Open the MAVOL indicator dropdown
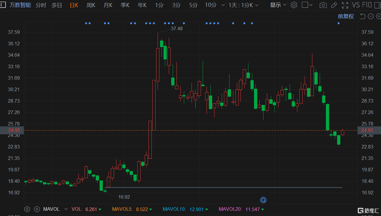Screen dimensions: 381x216 coord(66,209)
